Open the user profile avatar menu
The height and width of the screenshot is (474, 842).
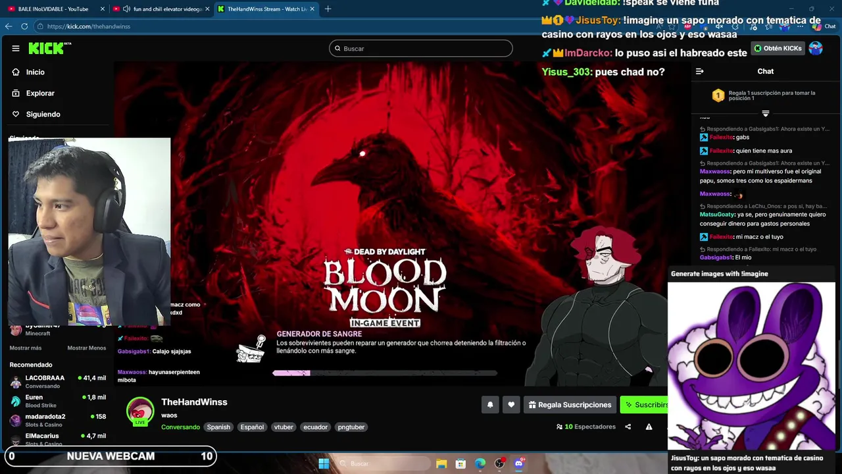(816, 48)
